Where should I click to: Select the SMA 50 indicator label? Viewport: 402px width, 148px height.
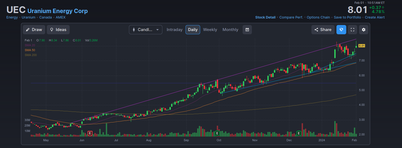click(x=30, y=50)
